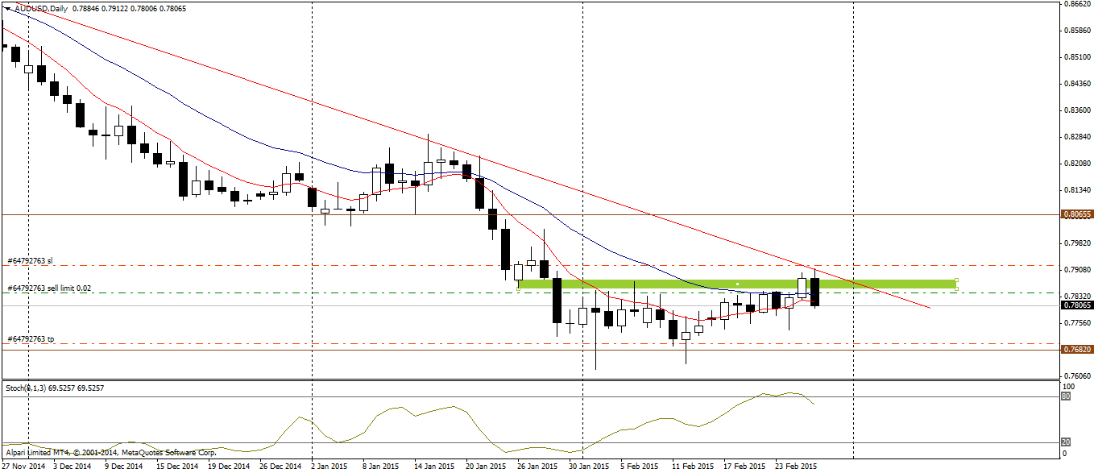
Task: Click the 0.77560 price scale label
Action: 1077,322
